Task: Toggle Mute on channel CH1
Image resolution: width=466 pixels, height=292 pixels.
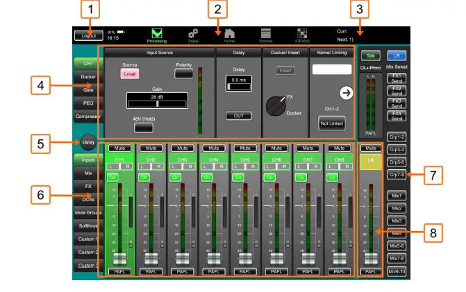Action: pyautogui.click(x=119, y=148)
